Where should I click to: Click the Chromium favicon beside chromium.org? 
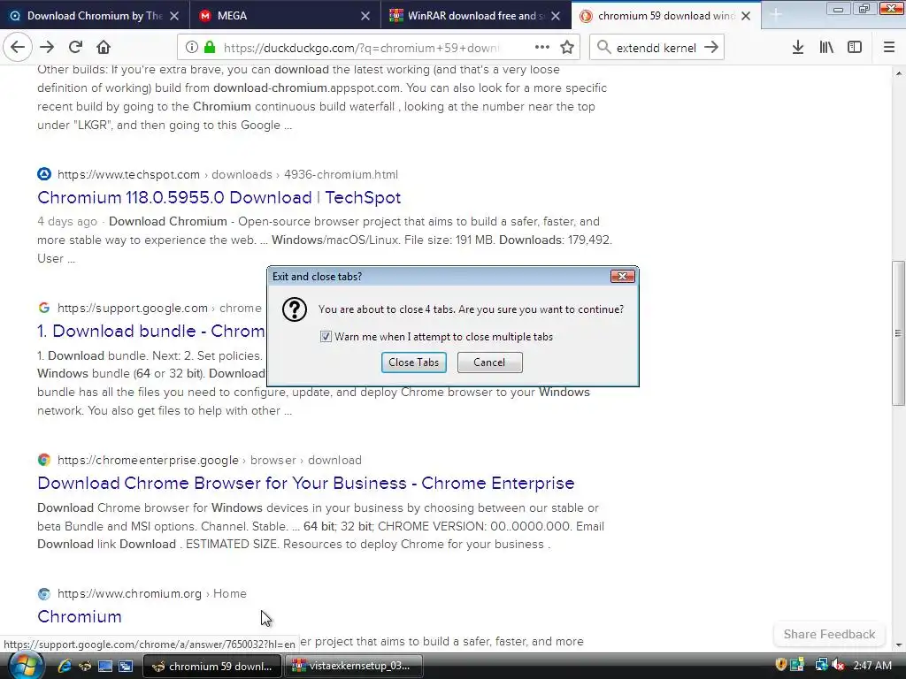(x=44, y=593)
